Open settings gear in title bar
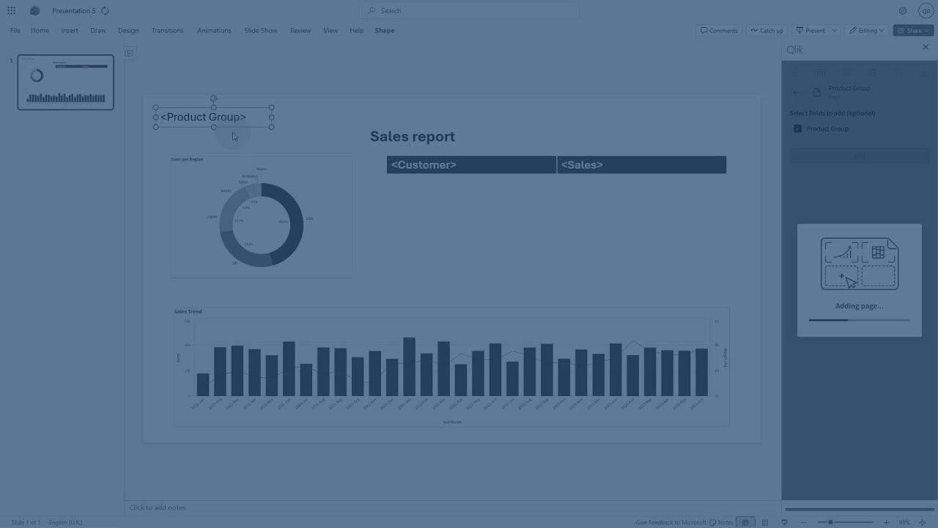This screenshot has height=528, width=938. coord(903,11)
